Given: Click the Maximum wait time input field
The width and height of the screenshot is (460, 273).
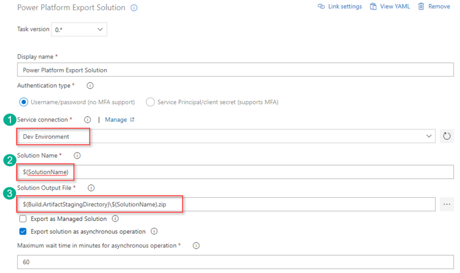Looking at the screenshot, I should pyautogui.click(x=235, y=262).
